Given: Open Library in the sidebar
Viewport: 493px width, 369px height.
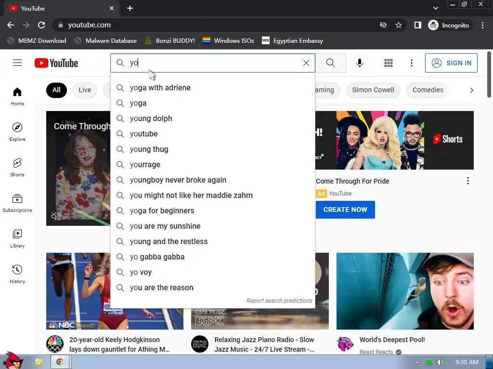Looking at the screenshot, I should (x=17, y=239).
